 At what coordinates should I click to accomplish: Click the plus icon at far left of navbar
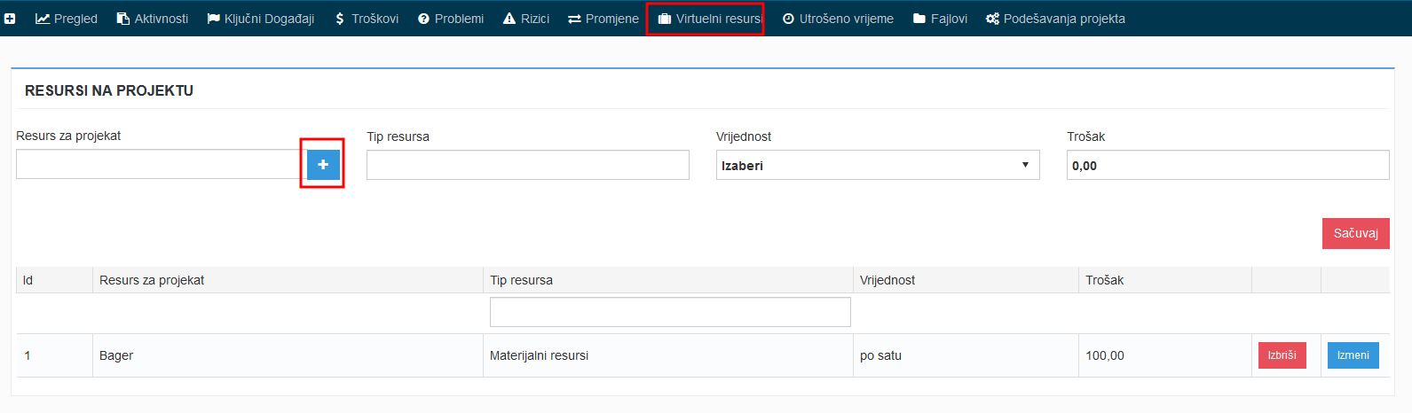pos(10,19)
